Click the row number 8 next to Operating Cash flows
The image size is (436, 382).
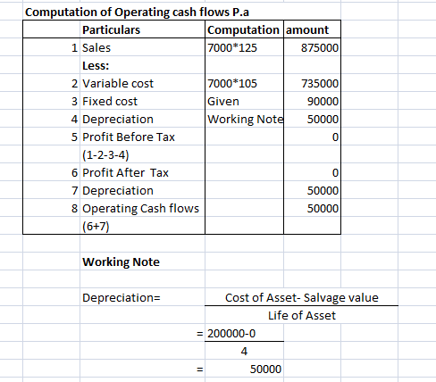click(74, 208)
